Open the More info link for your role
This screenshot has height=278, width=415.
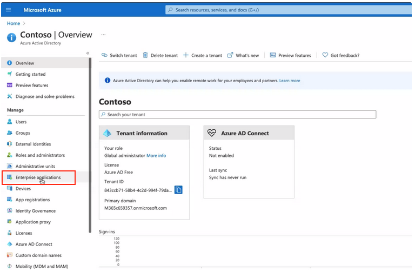156,156
